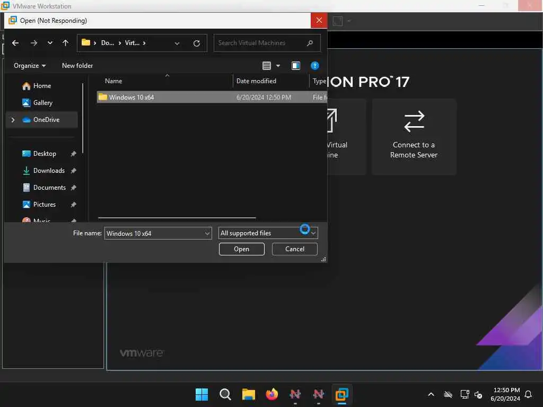Create a New folder

coord(77,65)
